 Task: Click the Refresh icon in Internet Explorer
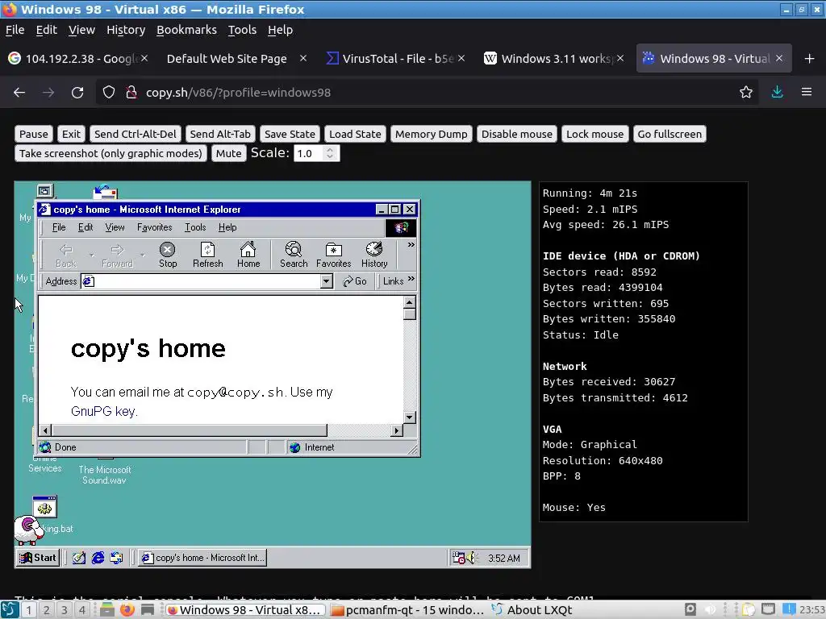207,255
